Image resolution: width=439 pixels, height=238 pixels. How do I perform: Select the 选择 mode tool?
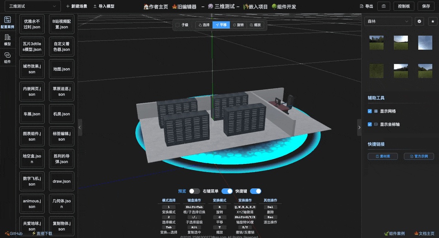tap(204, 25)
